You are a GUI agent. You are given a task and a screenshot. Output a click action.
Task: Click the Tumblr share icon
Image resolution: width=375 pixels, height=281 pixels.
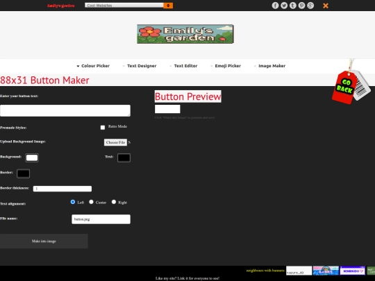[293, 6]
